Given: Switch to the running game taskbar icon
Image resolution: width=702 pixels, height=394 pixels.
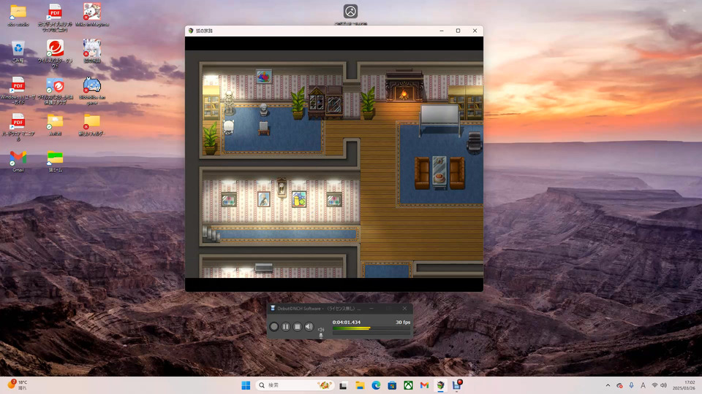Looking at the screenshot, I should point(440,385).
